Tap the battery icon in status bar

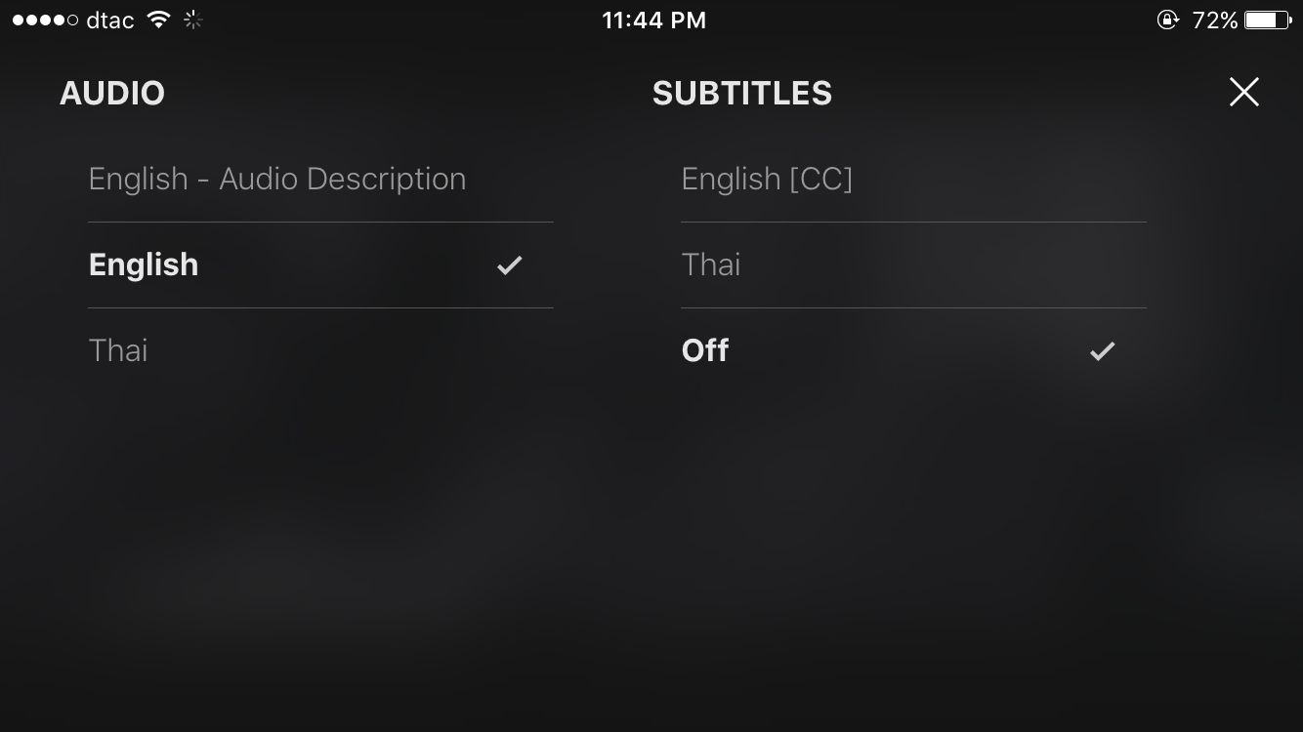click(1268, 20)
